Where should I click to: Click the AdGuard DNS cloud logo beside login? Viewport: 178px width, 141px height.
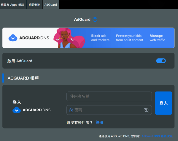pos(17,110)
